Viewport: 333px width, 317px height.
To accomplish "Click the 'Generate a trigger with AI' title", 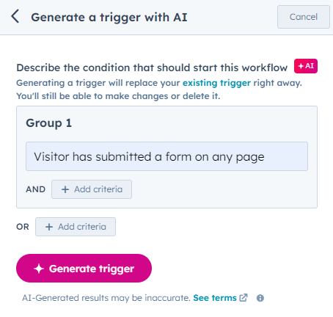I will click(x=109, y=18).
